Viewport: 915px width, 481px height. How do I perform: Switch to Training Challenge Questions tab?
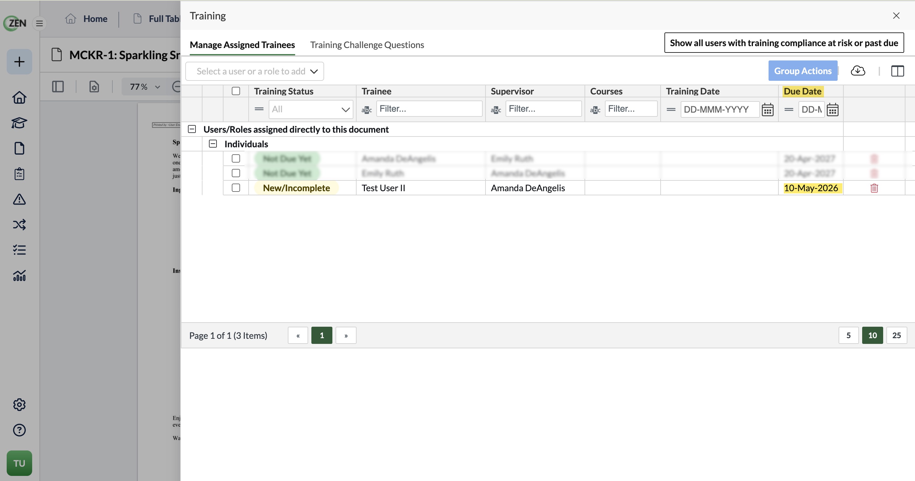point(367,45)
